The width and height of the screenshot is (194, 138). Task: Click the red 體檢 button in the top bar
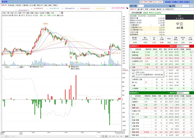[x=151, y=2]
